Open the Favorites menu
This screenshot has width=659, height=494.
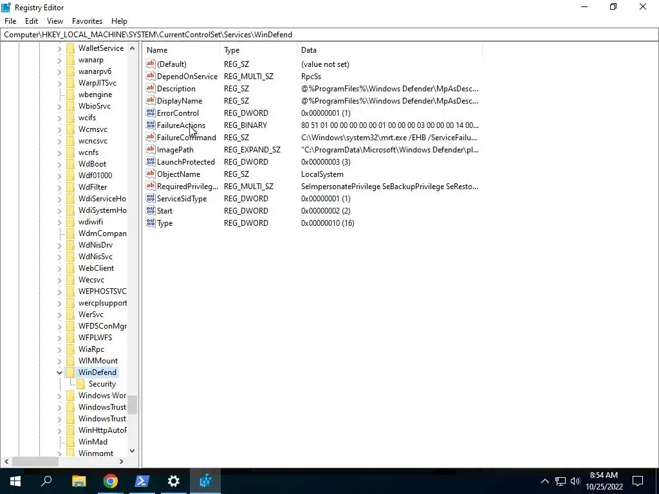pyautogui.click(x=87, y=21)
